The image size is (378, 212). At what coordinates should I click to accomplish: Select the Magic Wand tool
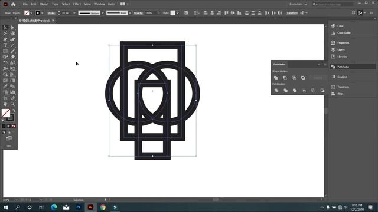[x=5, y=34]
